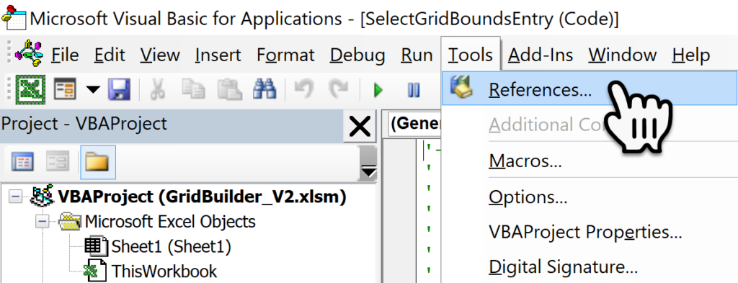Save the project with the floppy disk icon

tap(119, 89)
